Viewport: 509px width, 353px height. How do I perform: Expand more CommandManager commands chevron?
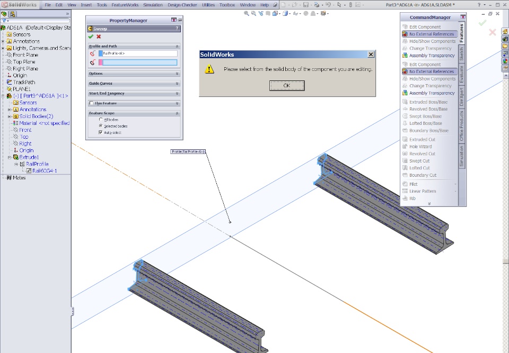pos(429,204)
